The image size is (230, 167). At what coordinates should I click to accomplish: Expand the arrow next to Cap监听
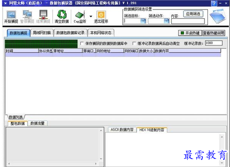[91, 16]
